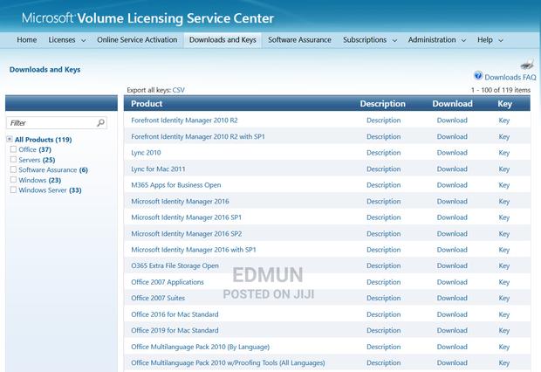
Task: Click inside the Filter text field
Action: [51, 123]
